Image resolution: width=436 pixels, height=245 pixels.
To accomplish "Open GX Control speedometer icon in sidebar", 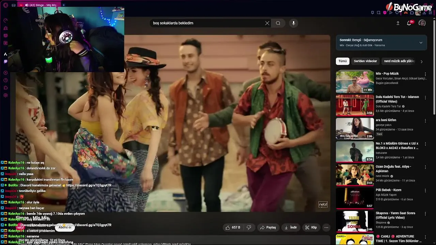I will point(5,20).
